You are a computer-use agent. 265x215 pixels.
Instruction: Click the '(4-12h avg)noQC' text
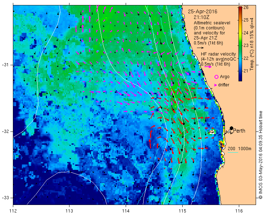218,59
